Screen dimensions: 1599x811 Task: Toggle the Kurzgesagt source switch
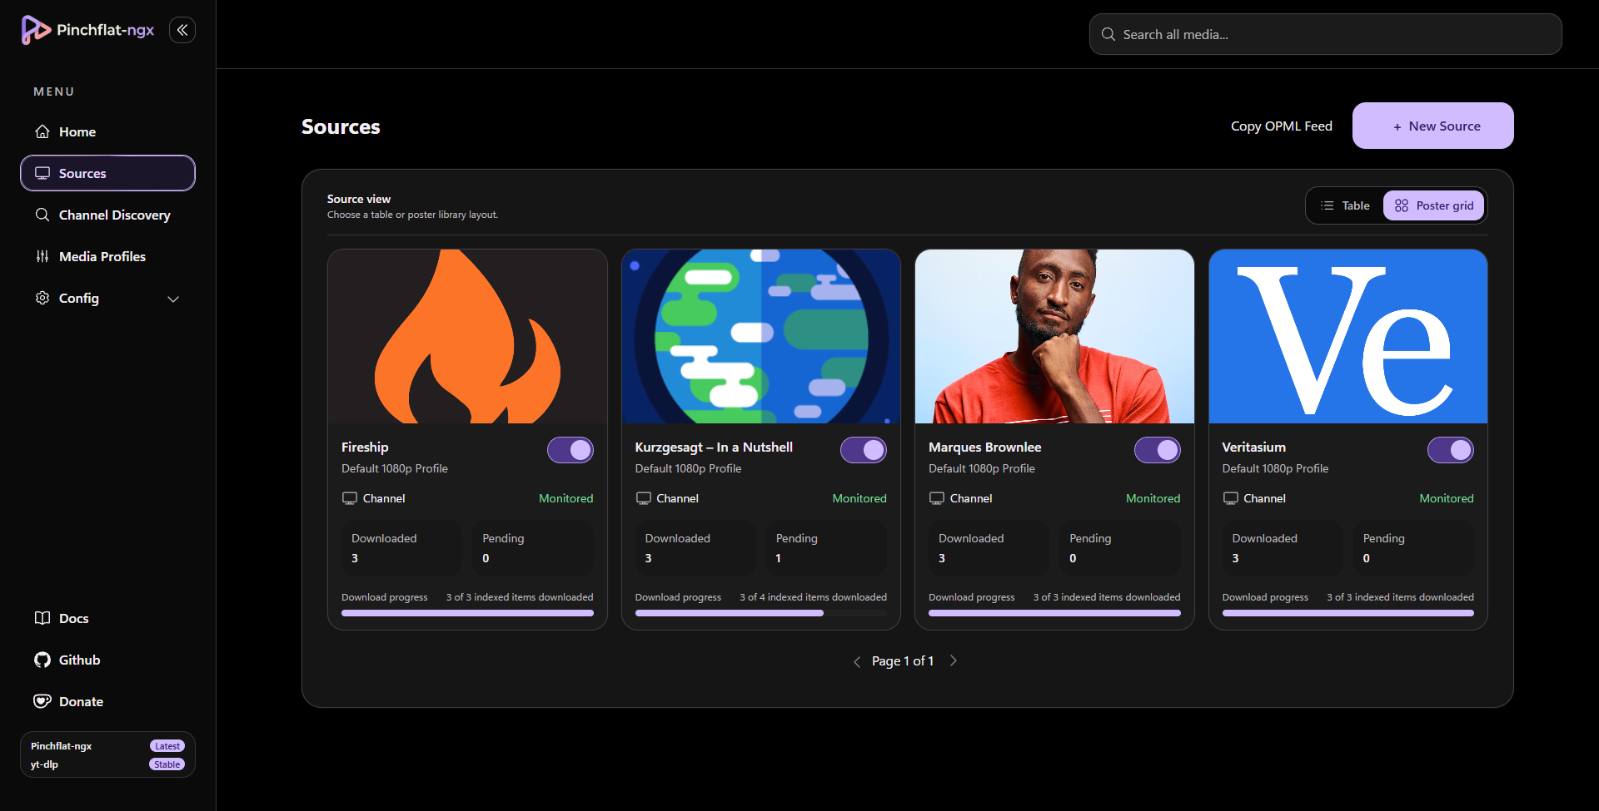coord(864,450)
